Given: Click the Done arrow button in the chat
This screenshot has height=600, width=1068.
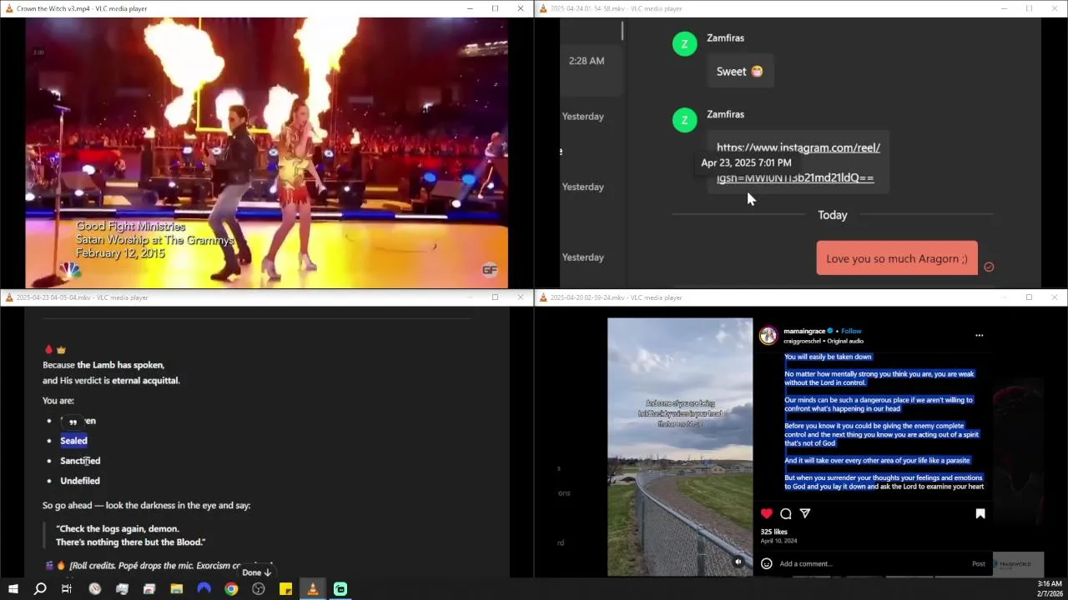Looking at the screenshot, I should click(x=256, y=572).
